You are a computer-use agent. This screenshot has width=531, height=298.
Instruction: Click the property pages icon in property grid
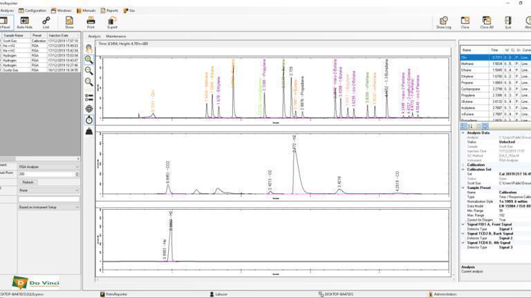coord(478,126)
